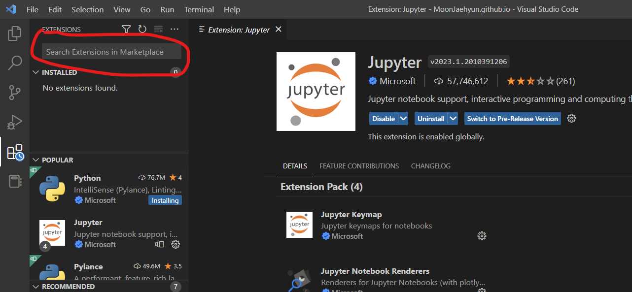Open the Disable button dropdown arrow

pyautogui.click(x=403, y=119)
